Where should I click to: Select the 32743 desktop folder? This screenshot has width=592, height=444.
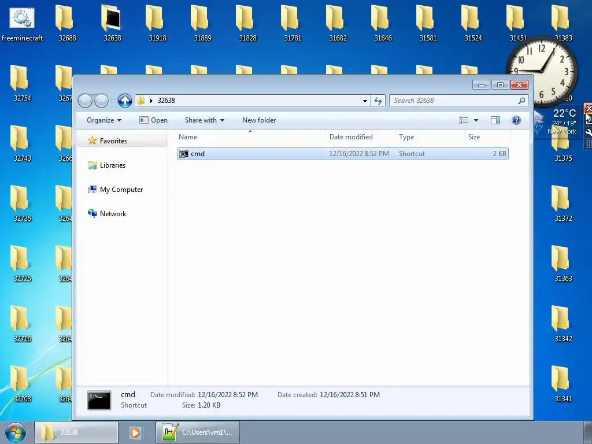click(22, 144)
